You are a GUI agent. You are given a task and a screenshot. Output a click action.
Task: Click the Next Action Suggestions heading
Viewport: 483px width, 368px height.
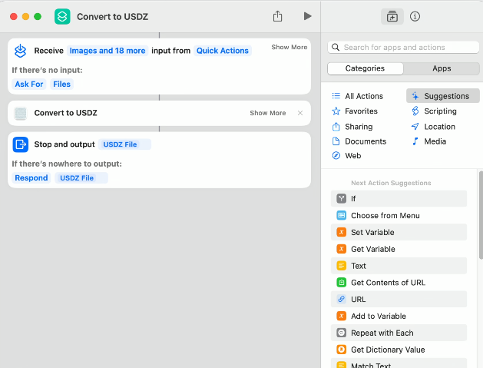391,183
